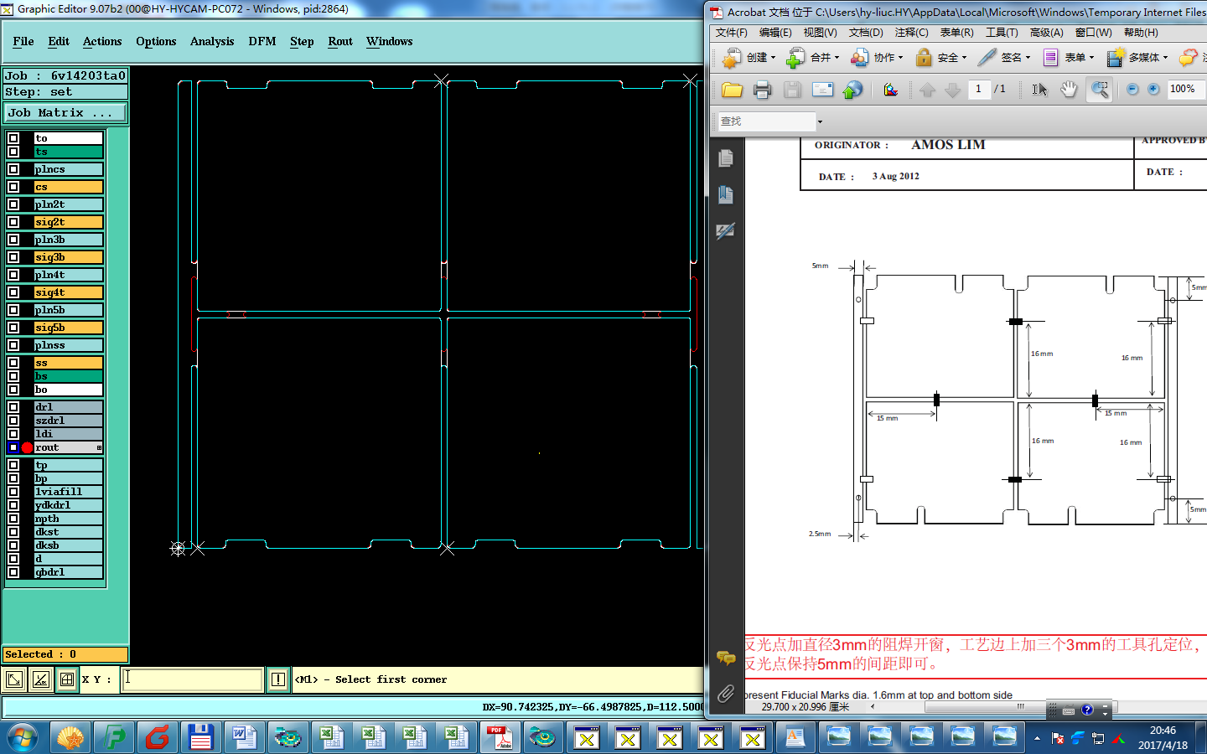Open the DFM menu
The image size is (1207, 754).
[262, 41]
